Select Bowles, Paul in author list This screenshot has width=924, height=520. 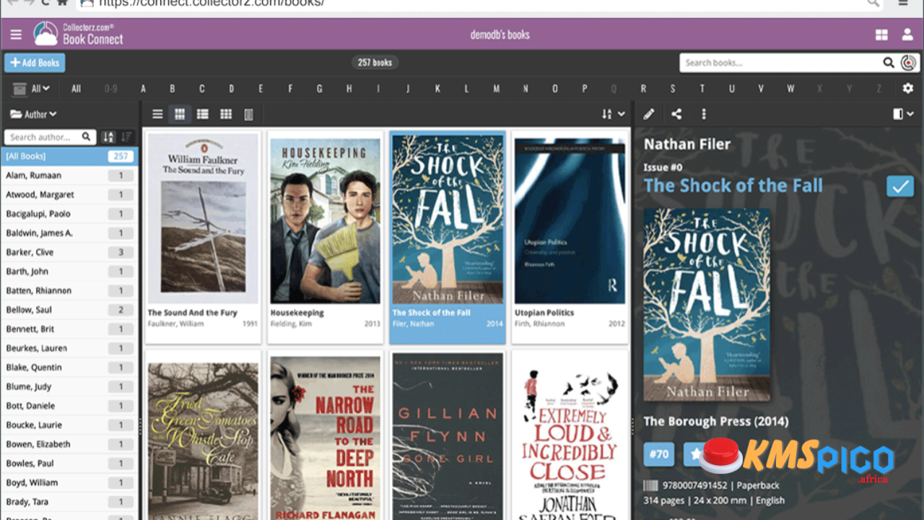pos(69,463)
